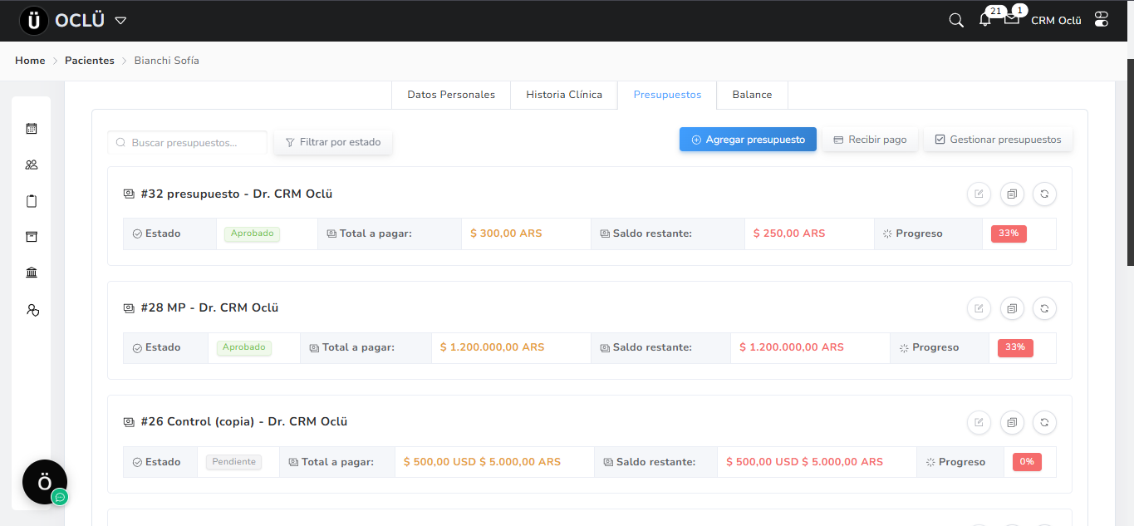Viewport: 1134px width, 526px height.
Task: Expand the OCLÜ logo dropdown arrow
Action: point(120,21)
